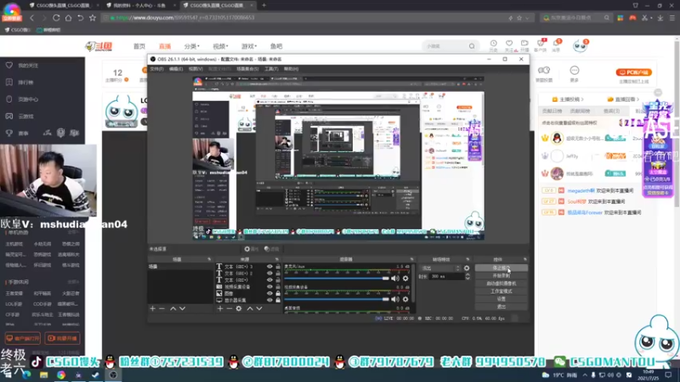Click the browser reload icon

56,18
